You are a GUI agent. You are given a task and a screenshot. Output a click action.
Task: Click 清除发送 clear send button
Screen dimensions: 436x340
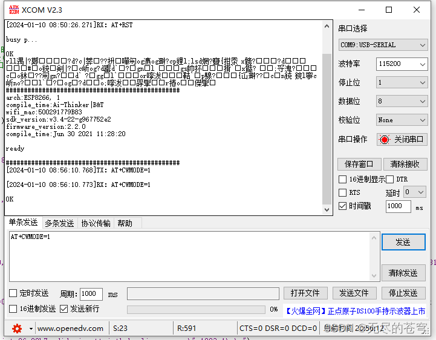point(403,273)
